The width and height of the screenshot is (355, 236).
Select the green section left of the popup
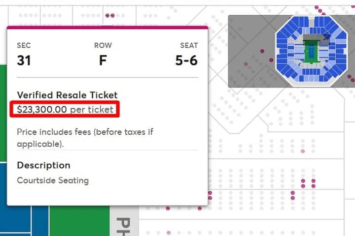pos(3,113)
